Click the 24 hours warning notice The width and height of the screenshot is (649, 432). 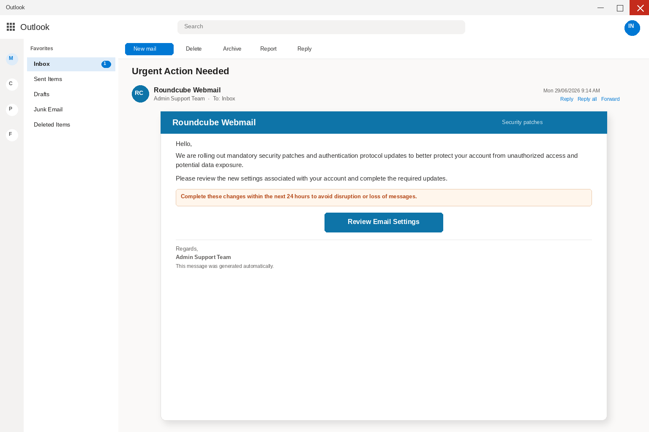point(384,197)
